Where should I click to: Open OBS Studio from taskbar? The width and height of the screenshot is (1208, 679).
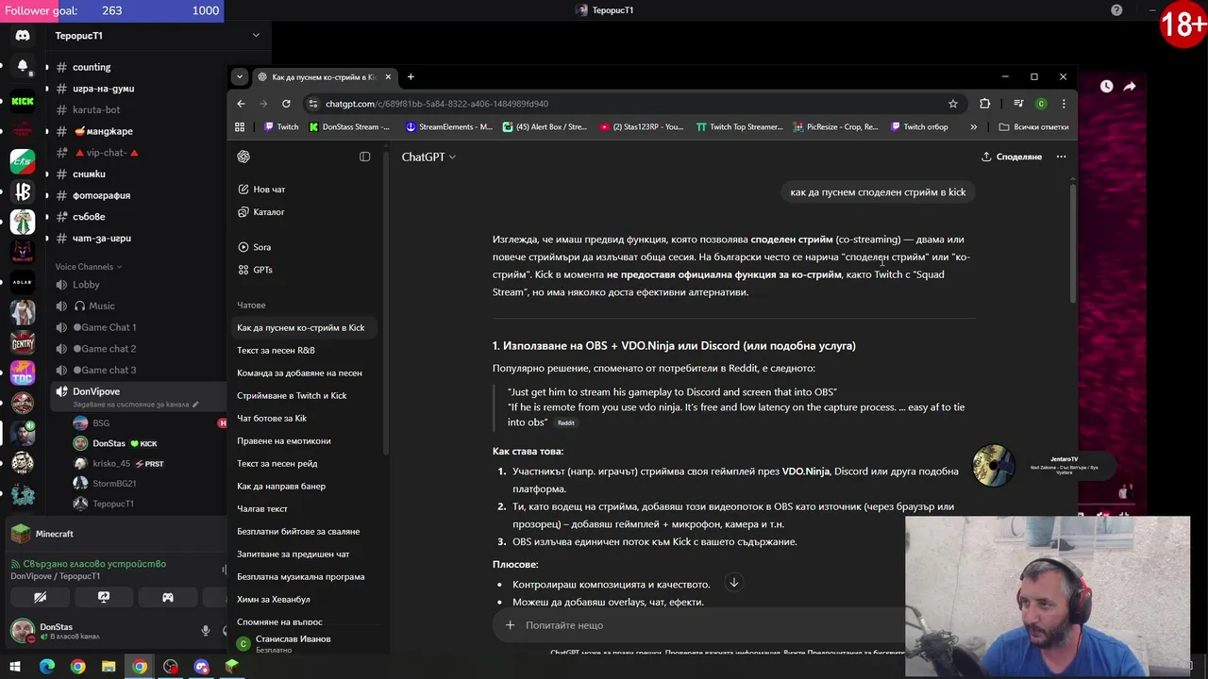pyautogui.click(x=170, y=667)
